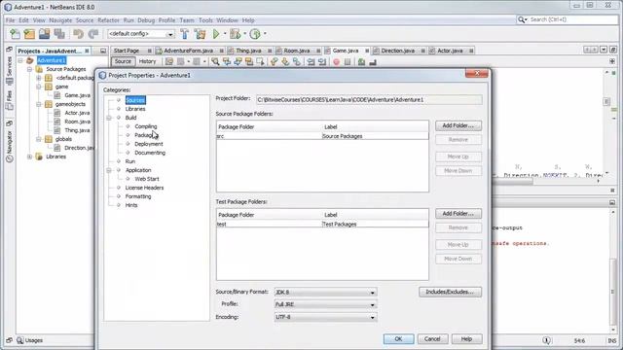This screenshot has height=350, width=623.
Task: Click the New File toolbar icon
Action: pyautogui.click(x=16, y=34)
